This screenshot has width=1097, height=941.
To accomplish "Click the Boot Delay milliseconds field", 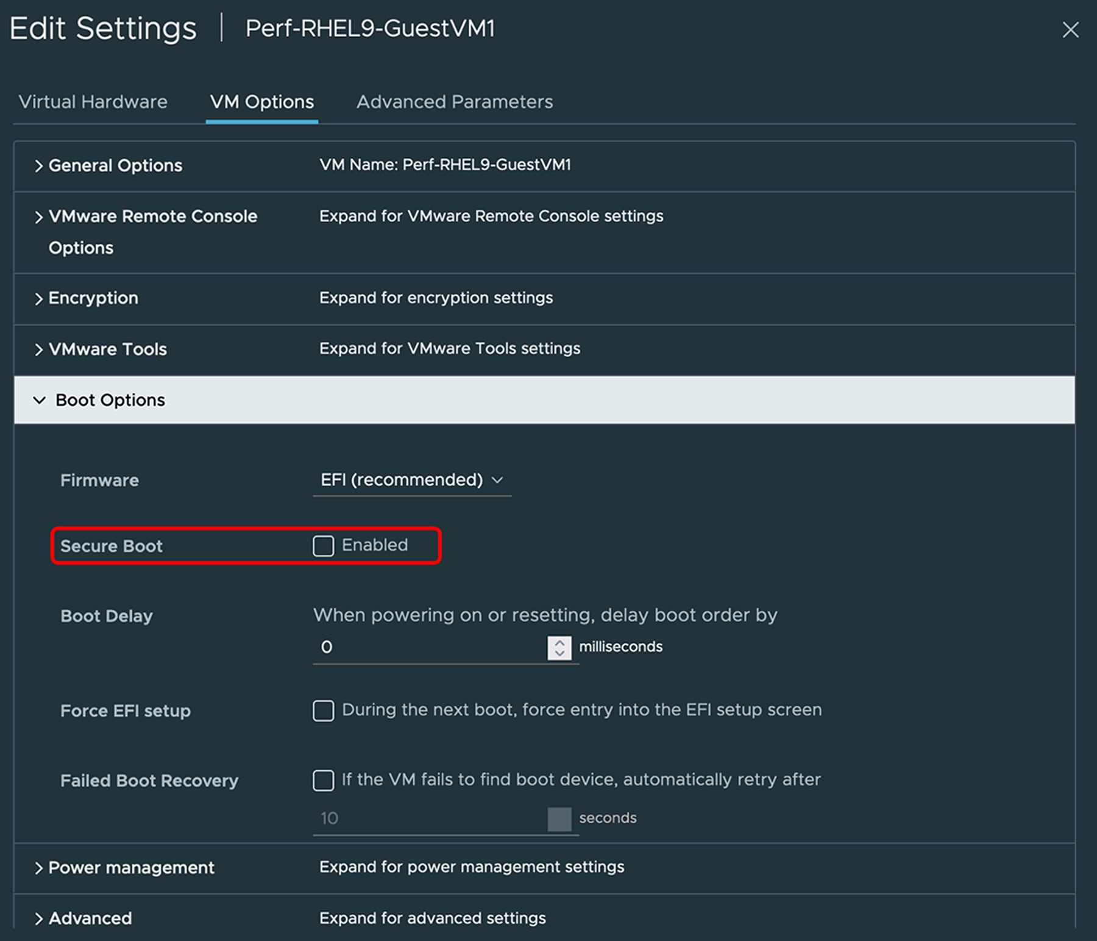I will pyautogui.click(x=430, y=647).
